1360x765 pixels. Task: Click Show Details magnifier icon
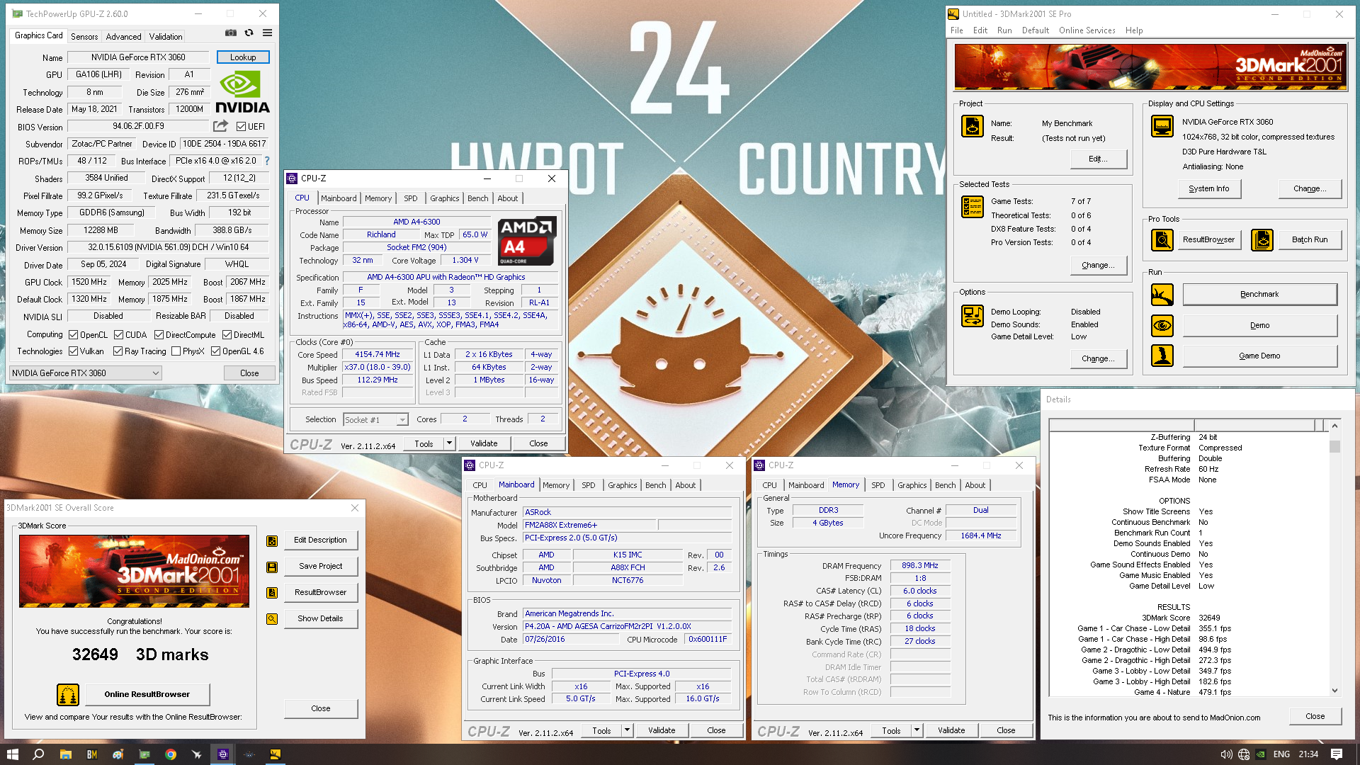(x=272, y=619)
